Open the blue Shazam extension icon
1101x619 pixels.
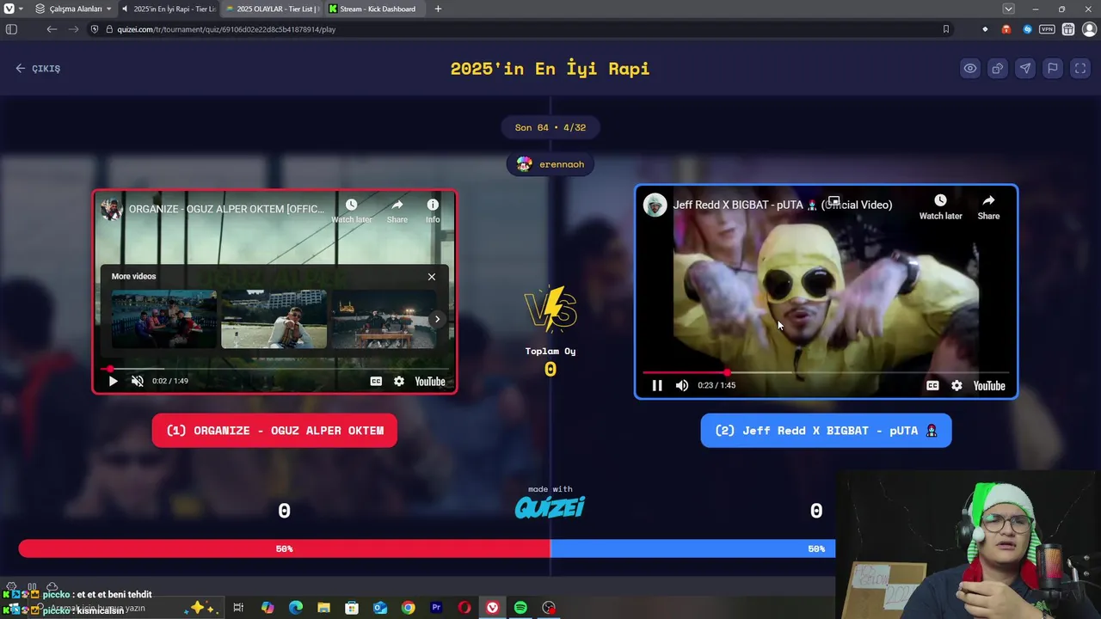[x=1027, y=29]
